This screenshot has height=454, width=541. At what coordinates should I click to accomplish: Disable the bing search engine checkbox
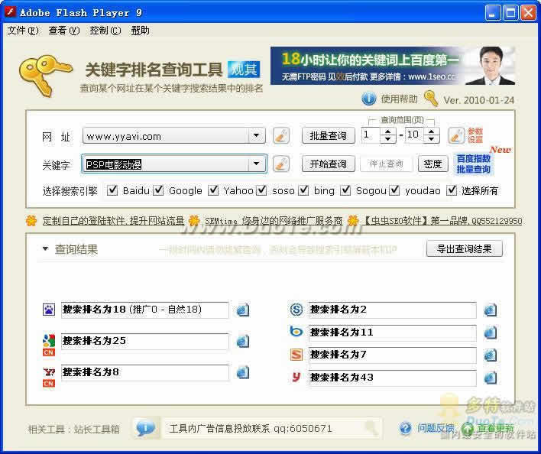click(303, 190)
